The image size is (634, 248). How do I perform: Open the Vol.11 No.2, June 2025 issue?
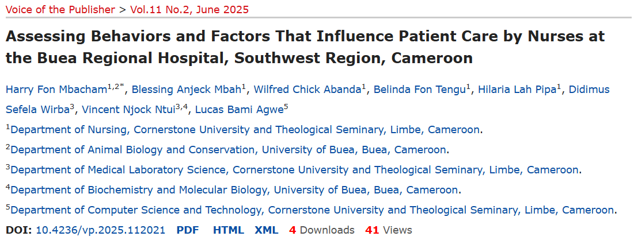point(189,10)
